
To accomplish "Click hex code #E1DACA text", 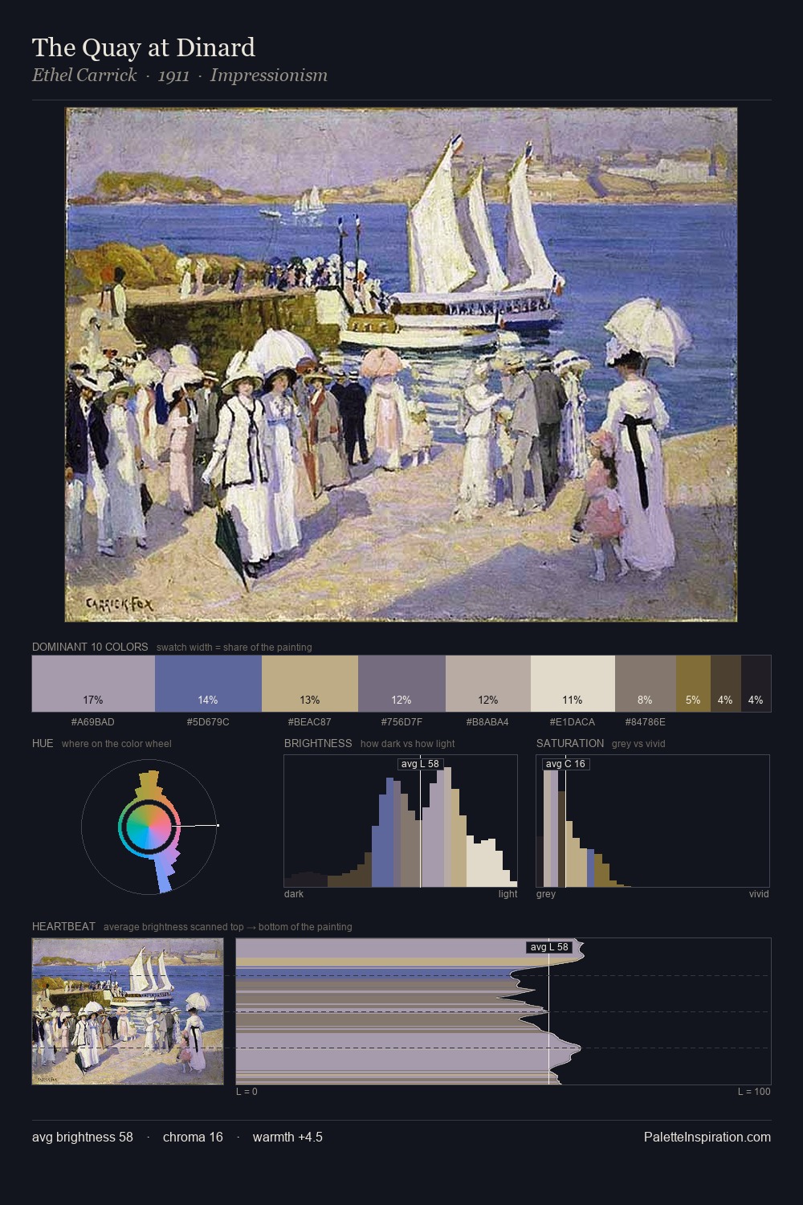I will click(x=573, y=722).
